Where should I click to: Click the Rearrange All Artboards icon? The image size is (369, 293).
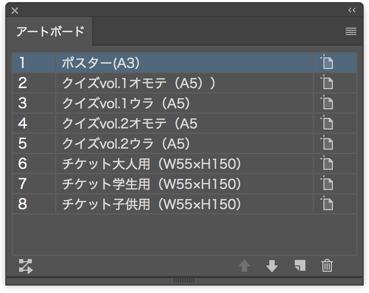click(25, 266)
